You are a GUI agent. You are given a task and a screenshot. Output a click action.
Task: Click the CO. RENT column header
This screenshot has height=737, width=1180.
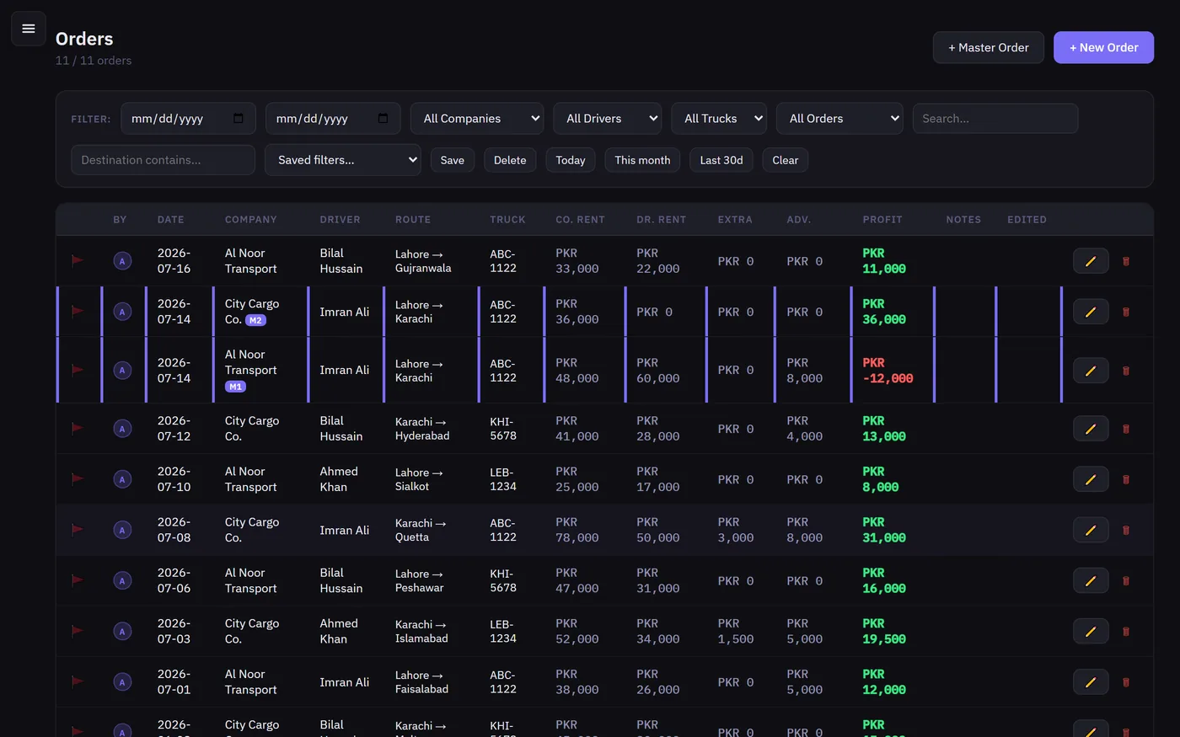pos(580,220)
